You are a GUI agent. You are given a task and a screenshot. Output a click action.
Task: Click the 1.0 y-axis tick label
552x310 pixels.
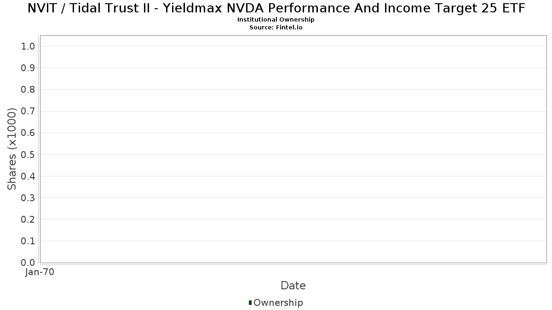point(28,46)
